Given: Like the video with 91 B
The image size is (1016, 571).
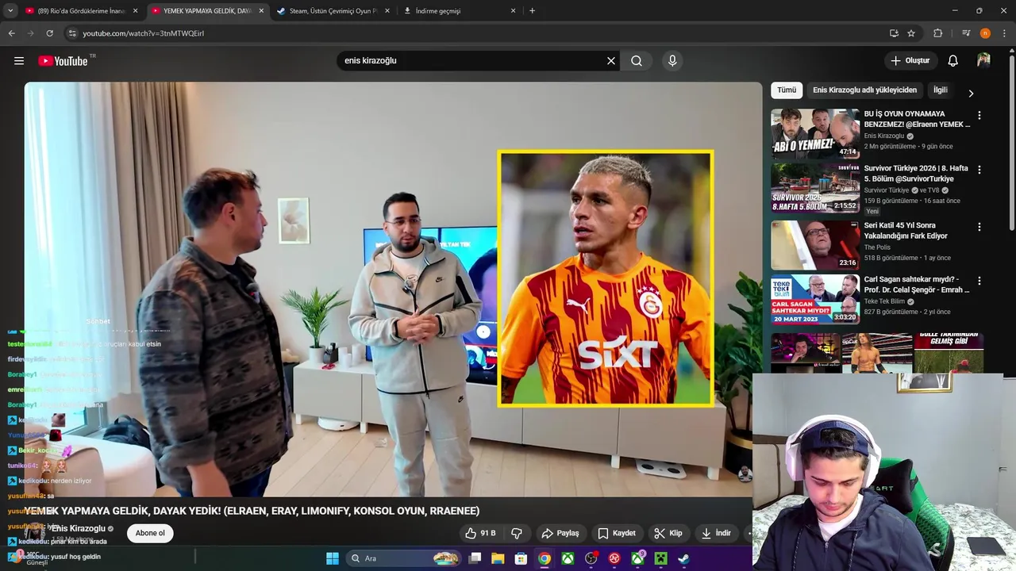Looking at the screenshot, I should click(x=480, y=533).
